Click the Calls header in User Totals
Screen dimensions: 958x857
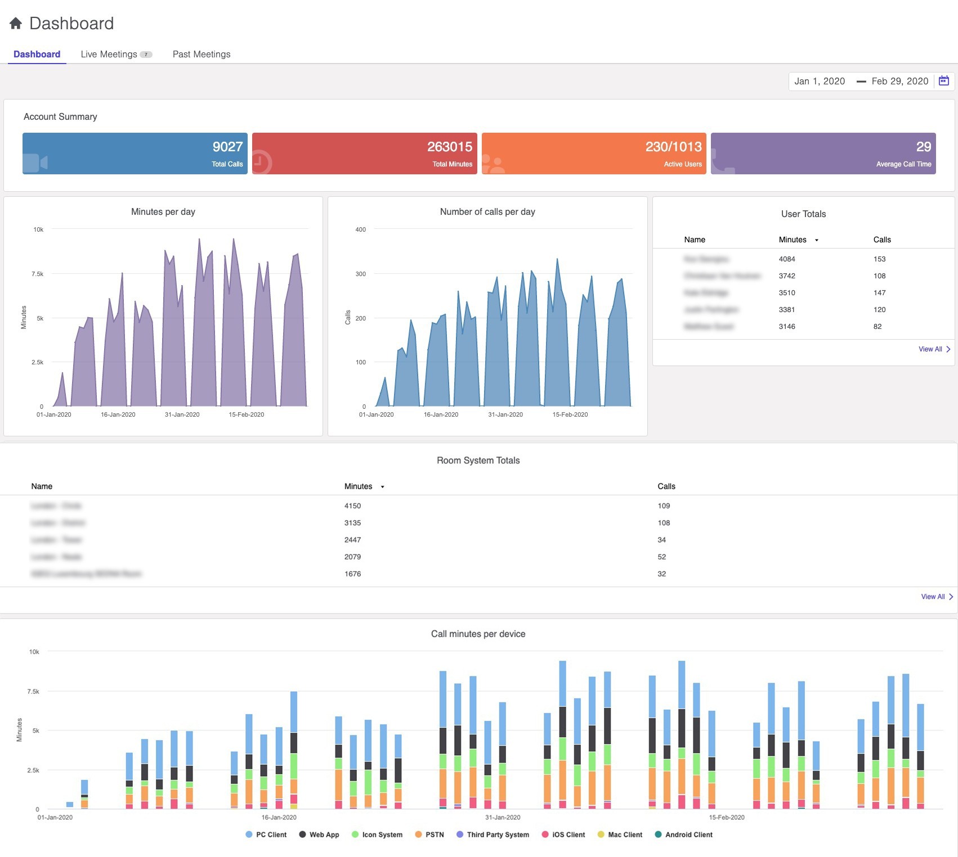[x=882, y=240]
